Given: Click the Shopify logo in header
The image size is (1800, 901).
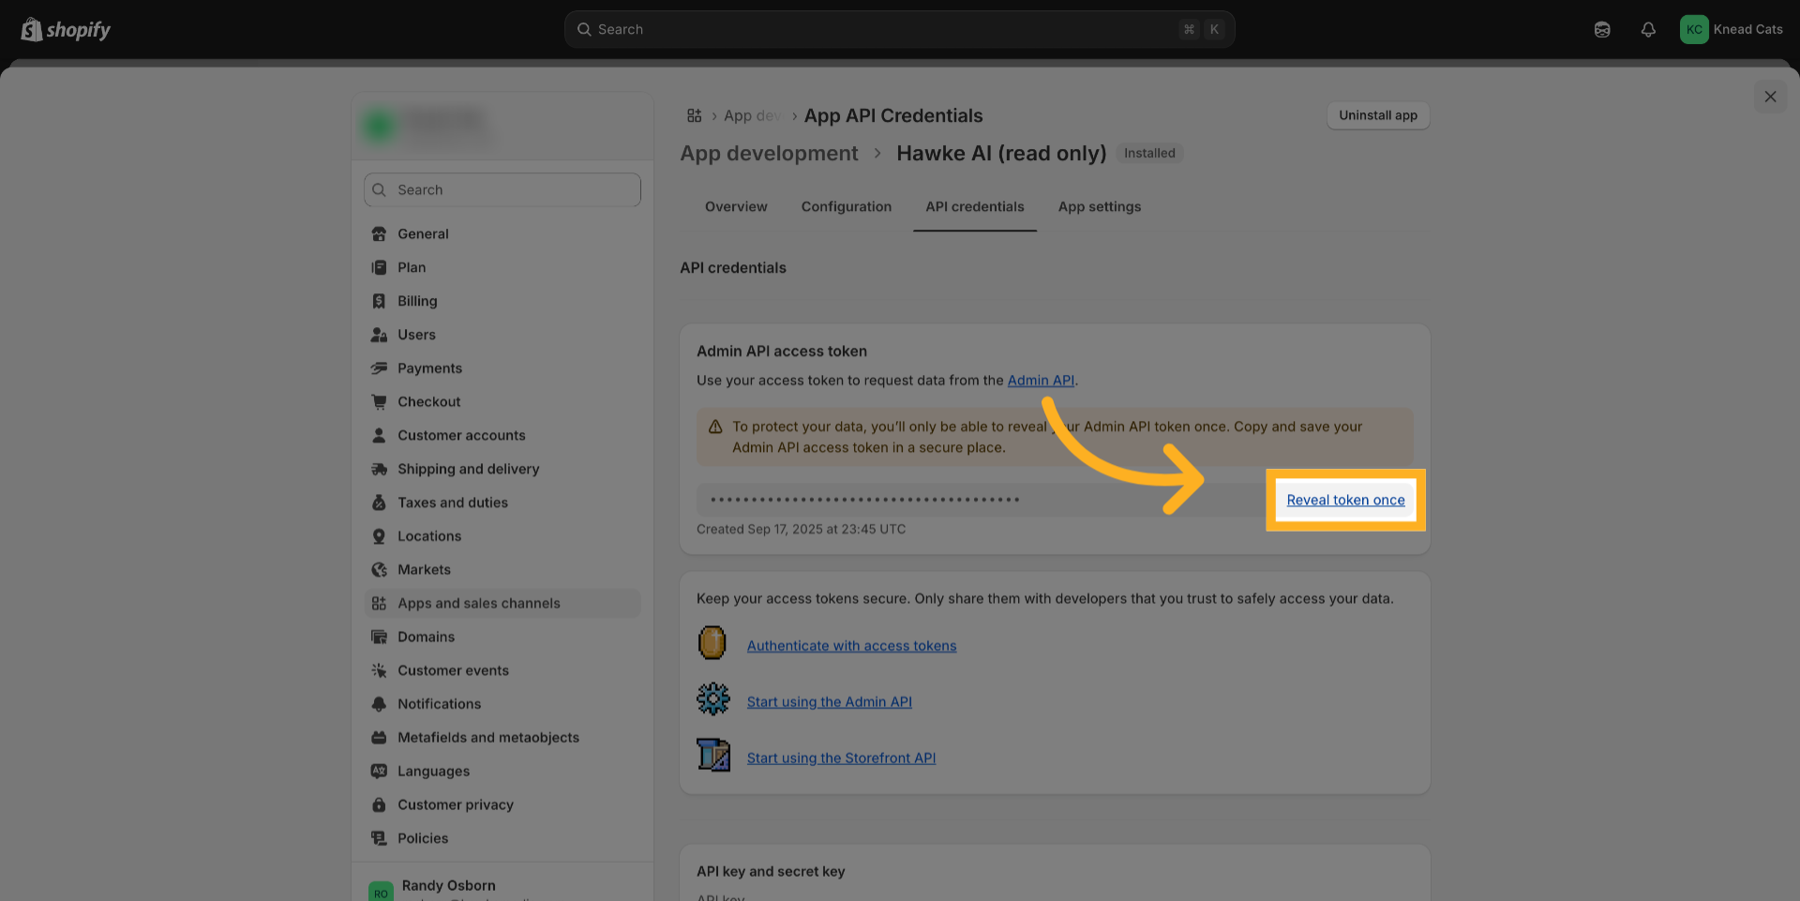Looking at the screenshot, I should [x=66, y=30].
